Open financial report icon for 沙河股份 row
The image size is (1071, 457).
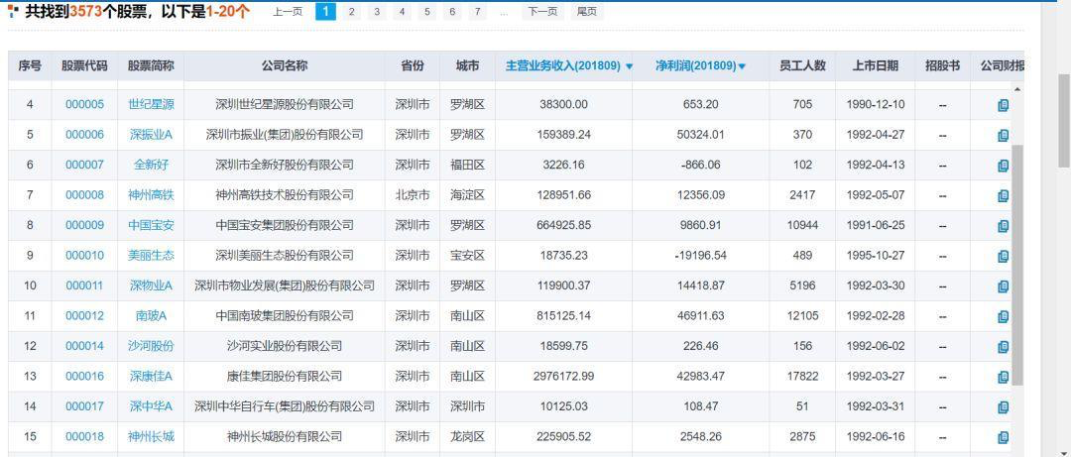[x=1003, y=346]
